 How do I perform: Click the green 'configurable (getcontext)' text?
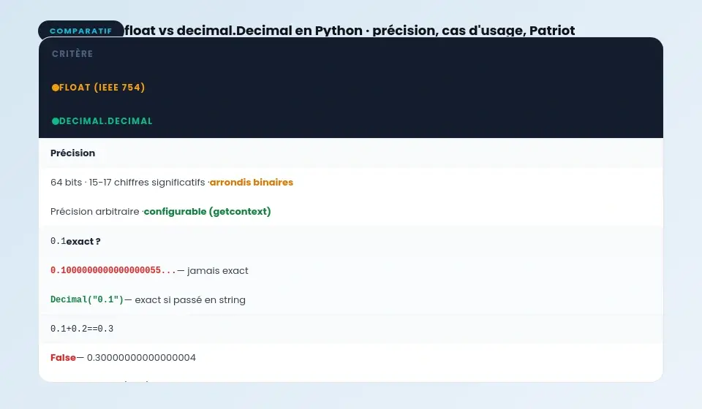pyautogui.click(x=207, y=211)
